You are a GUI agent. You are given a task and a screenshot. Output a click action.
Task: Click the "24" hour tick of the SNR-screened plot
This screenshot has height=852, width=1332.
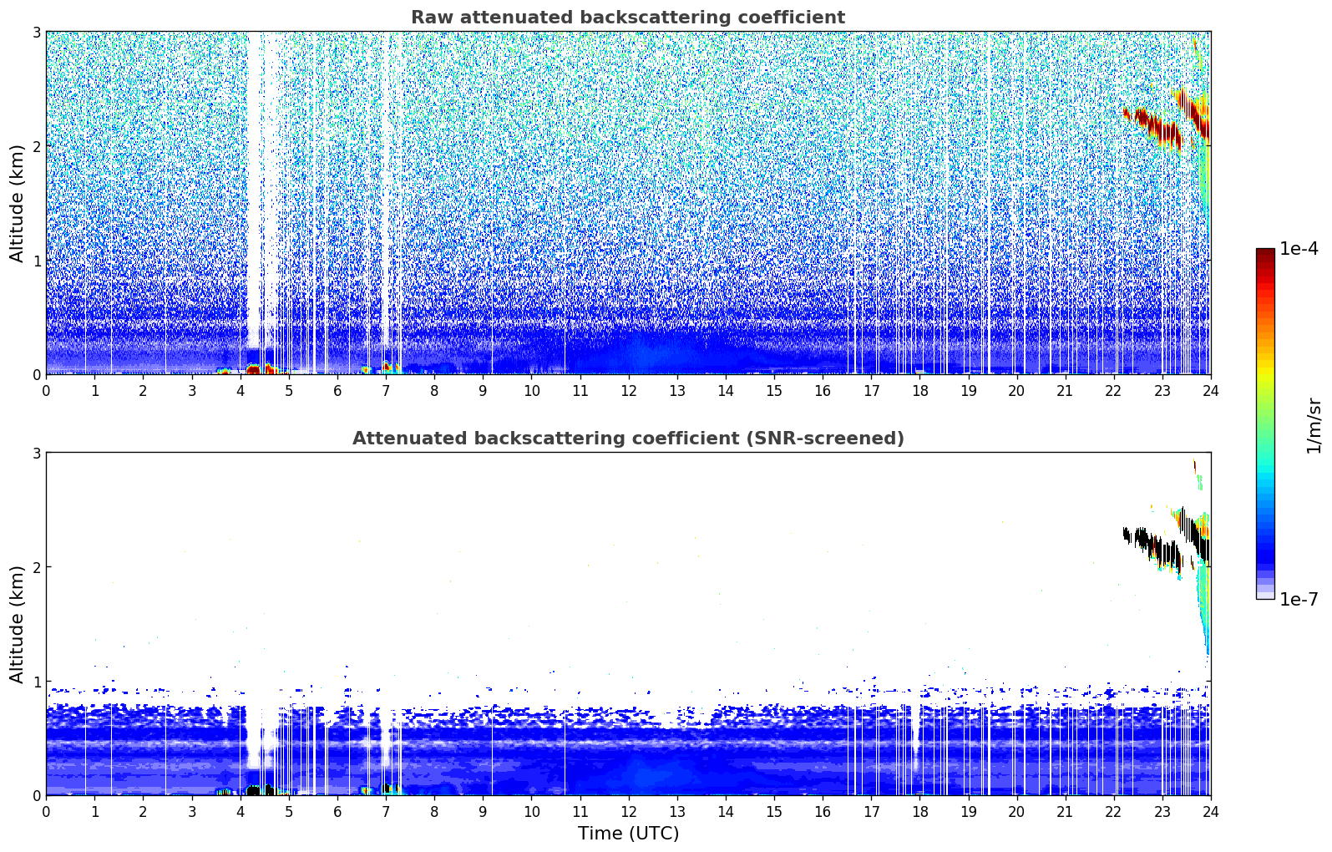(1210, 811)
